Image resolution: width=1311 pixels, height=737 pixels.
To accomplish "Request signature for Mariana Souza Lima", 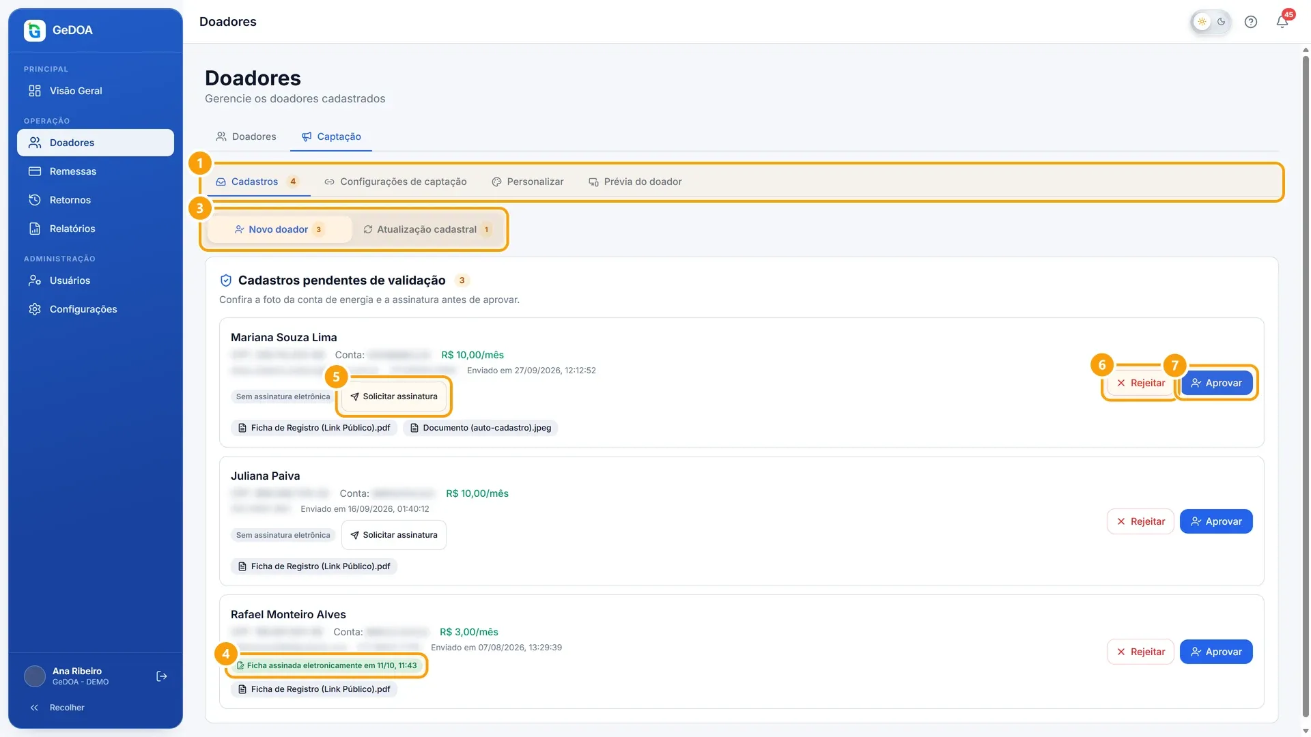I will (x=394, y=396).
